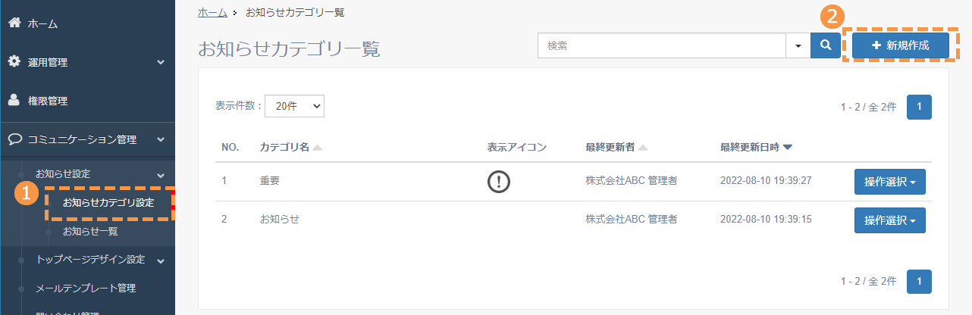Select お知らせカテゴリ設定 in sidebar
This screenshot has width=972, height=315.
(108, 203)
